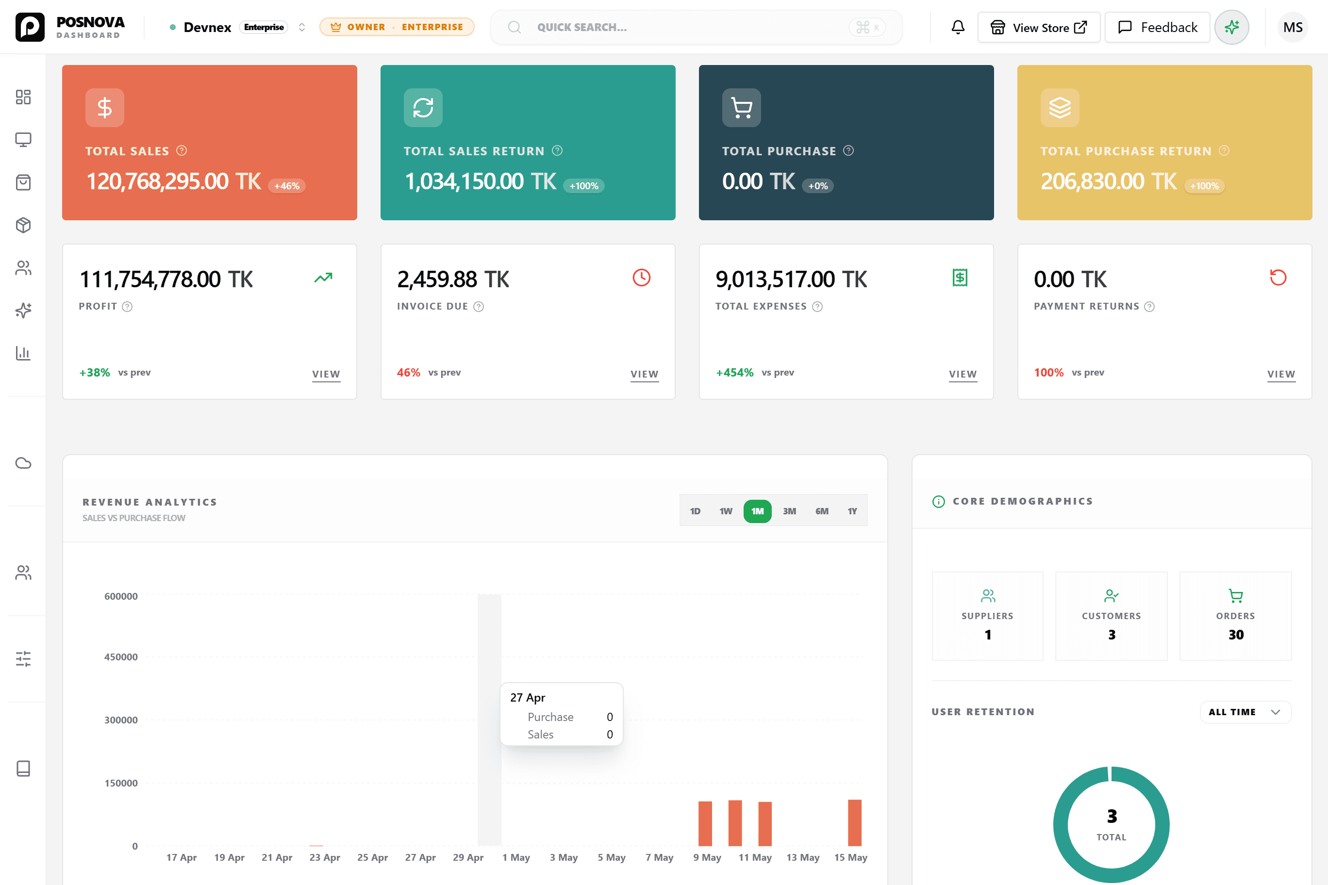Click the notification bell icon
This screenshot has width=1328, height=885.
tap(958, 27)
